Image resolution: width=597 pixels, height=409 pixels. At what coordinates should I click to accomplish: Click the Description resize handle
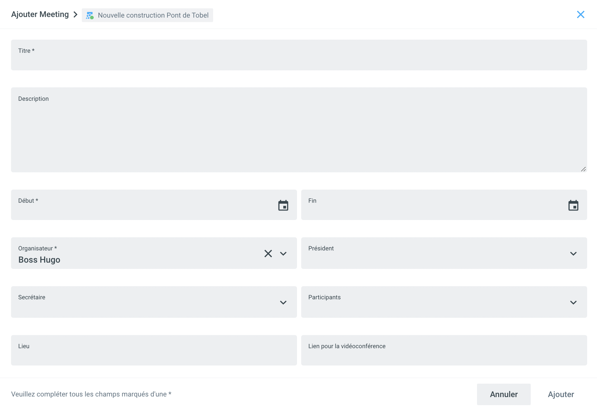pos(583,169)
